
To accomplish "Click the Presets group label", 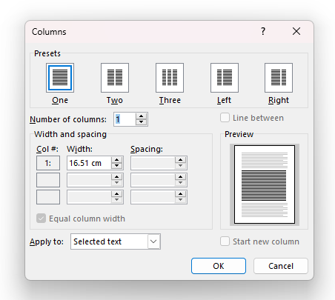I will pos(47,53).
